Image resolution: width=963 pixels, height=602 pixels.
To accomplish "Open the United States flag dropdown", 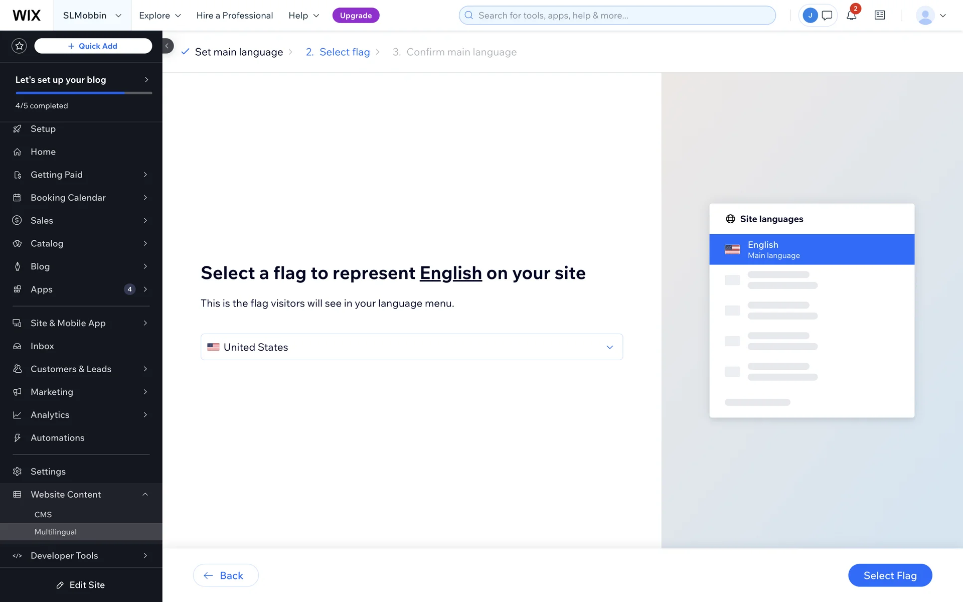I will tap(411, 347).
